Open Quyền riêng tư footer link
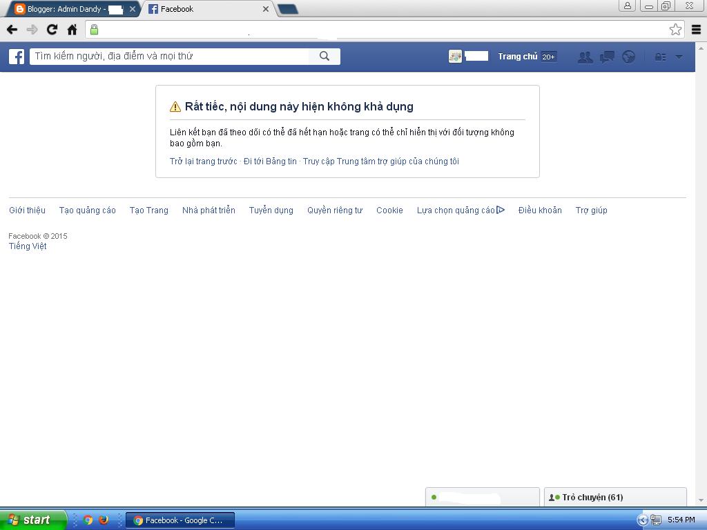 (x=335, y=210)
